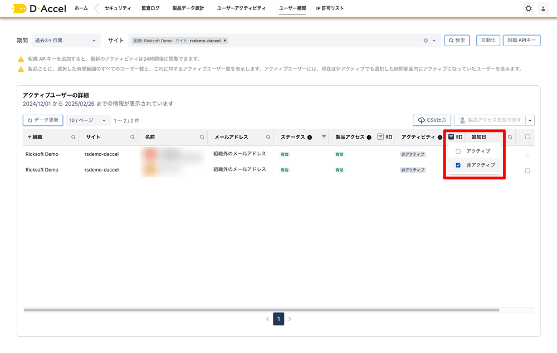
Task: Click the データ更新 button
Action: [x=43, y=120]
